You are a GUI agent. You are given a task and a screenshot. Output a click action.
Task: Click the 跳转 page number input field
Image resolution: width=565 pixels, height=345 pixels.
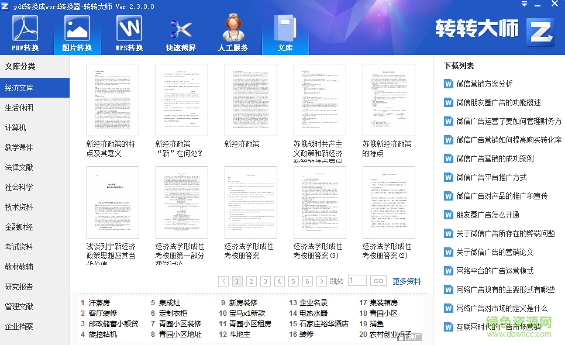357,281
